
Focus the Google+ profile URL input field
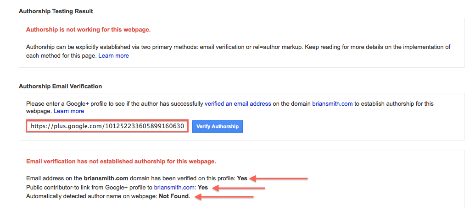coord(107,126)
